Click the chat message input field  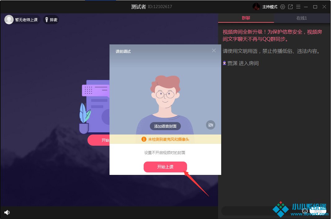click(x=261, y=211)
